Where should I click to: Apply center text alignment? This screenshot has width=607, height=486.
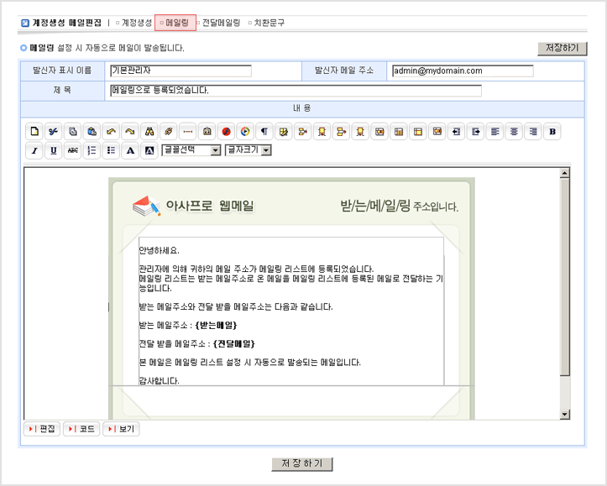coord(514,131)
